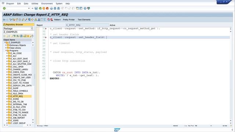The width and height of the screenshot is (235, 132).
Task: Click the Check syntax icon
Action: tap(23, 19)
